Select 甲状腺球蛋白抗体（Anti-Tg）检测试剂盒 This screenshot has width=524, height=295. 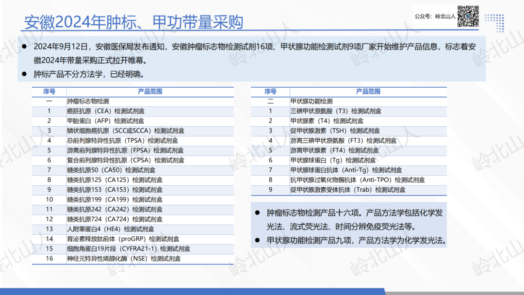[346, 170]
